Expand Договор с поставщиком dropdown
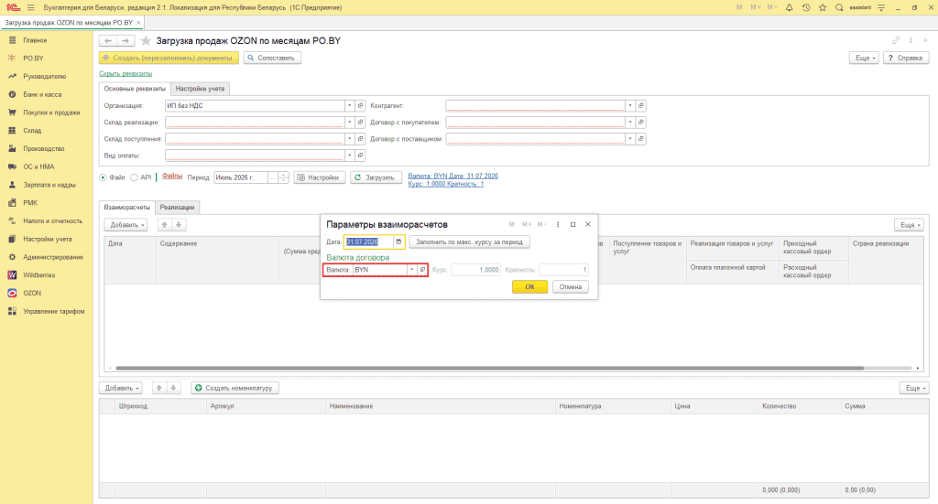This screenshot has width=938, height=504. pyautogui.click(x=630, y=138)
